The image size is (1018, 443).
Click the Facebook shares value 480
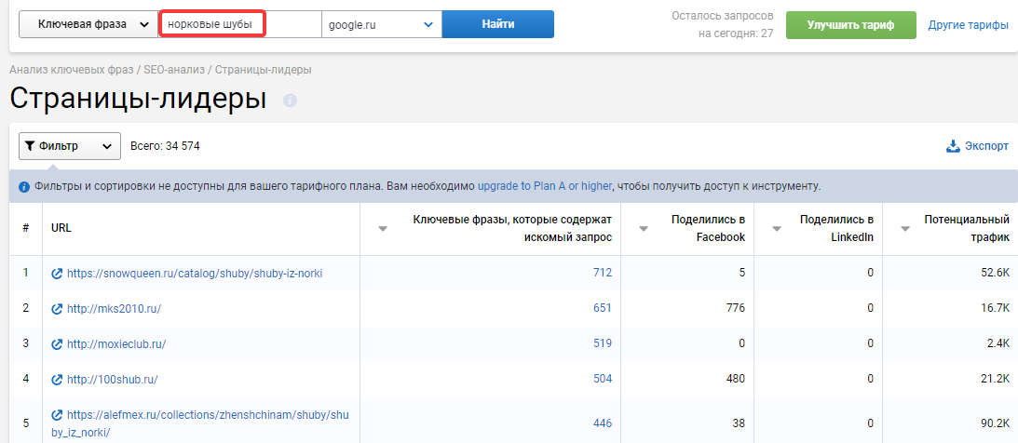pos(736,378)
